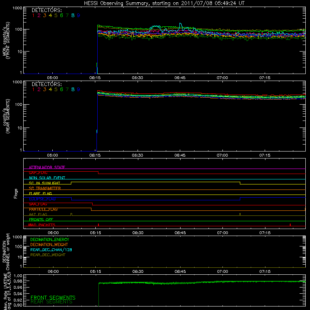Click the 06:30 tick label under the rear segments panel

tap(138, 155)
